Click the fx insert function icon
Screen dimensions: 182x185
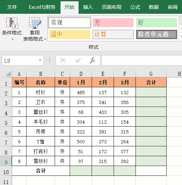pos(92,60)
